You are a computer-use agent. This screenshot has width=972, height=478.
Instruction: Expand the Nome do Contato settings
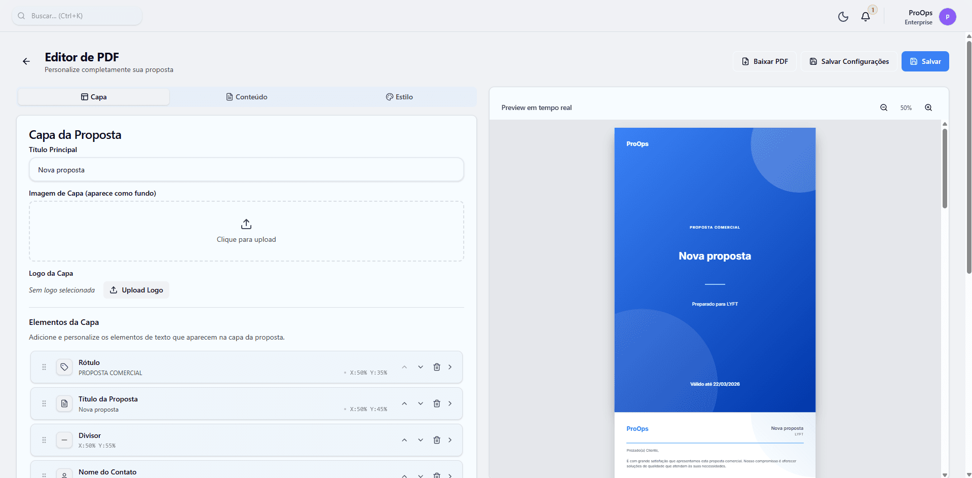coord(450,474)
